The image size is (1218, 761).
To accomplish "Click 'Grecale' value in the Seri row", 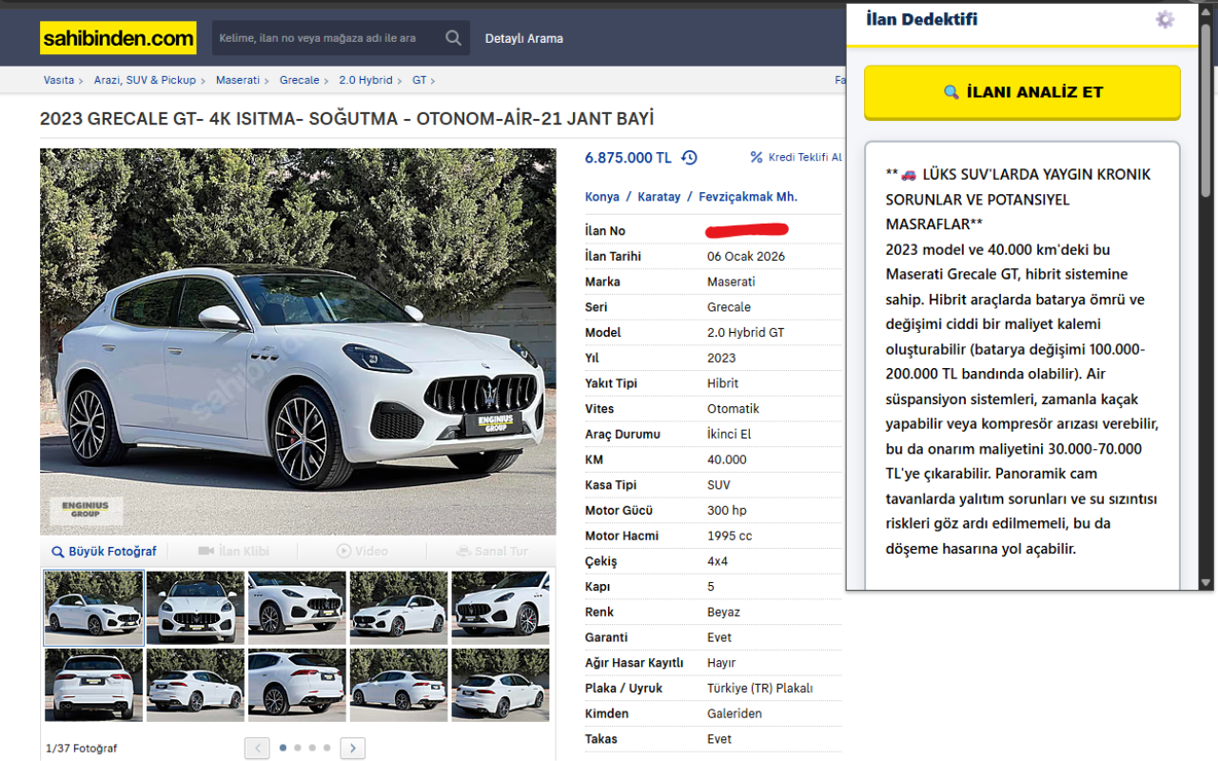I will (x=729, y=307).
